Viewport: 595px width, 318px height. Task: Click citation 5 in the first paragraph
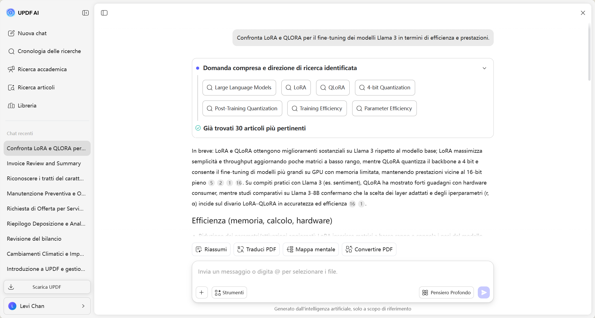tap(211, 183)
